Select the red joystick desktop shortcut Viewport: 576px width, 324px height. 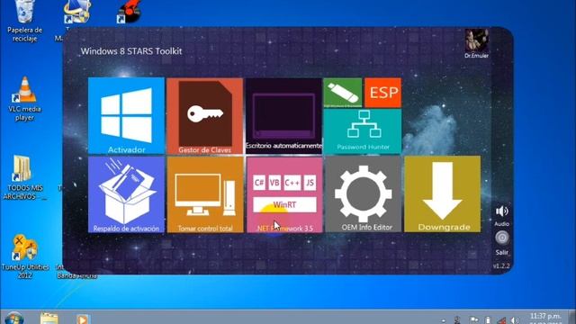click(129, 11)
